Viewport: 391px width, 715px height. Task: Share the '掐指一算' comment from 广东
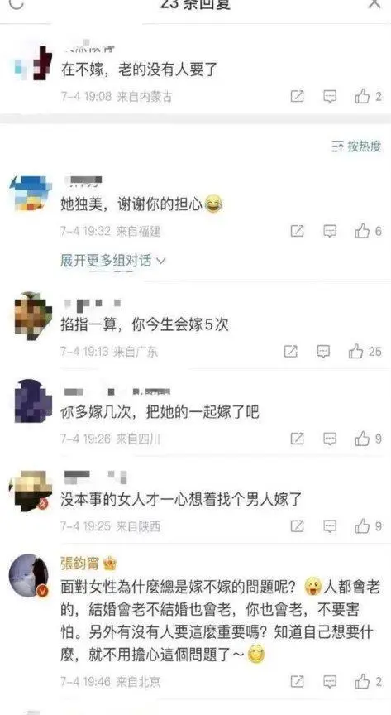[x=291, y=352]
